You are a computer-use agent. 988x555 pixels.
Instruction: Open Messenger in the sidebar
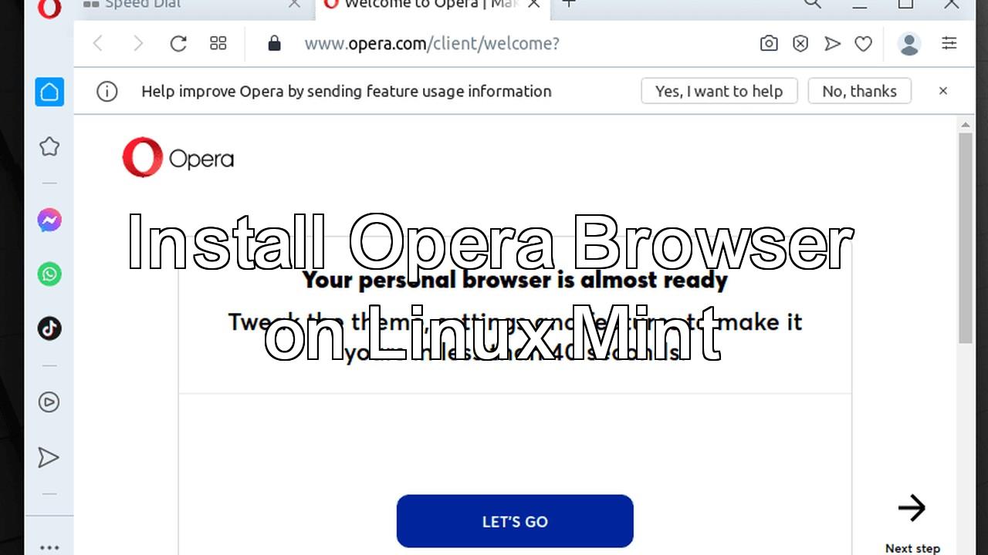(49, 221)
